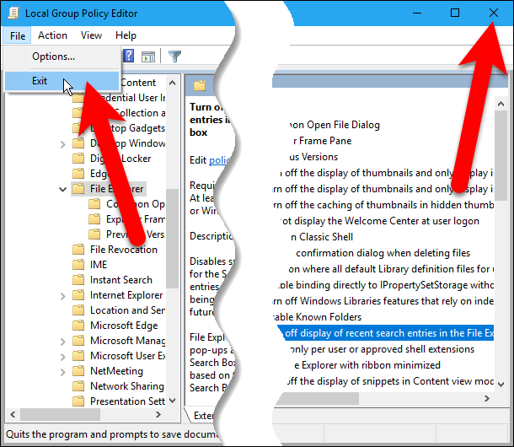This screenshot has height=447, width=514.
Task: Click the settings list vertical scrollbar thumb
Action: coord(501,156)
